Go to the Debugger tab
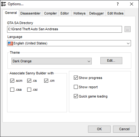Image resolution: width=139 pixels, height=137 pixels. pos(96,13)
